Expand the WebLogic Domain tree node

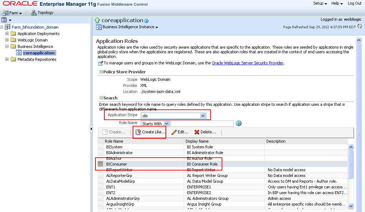click(8, 40)
